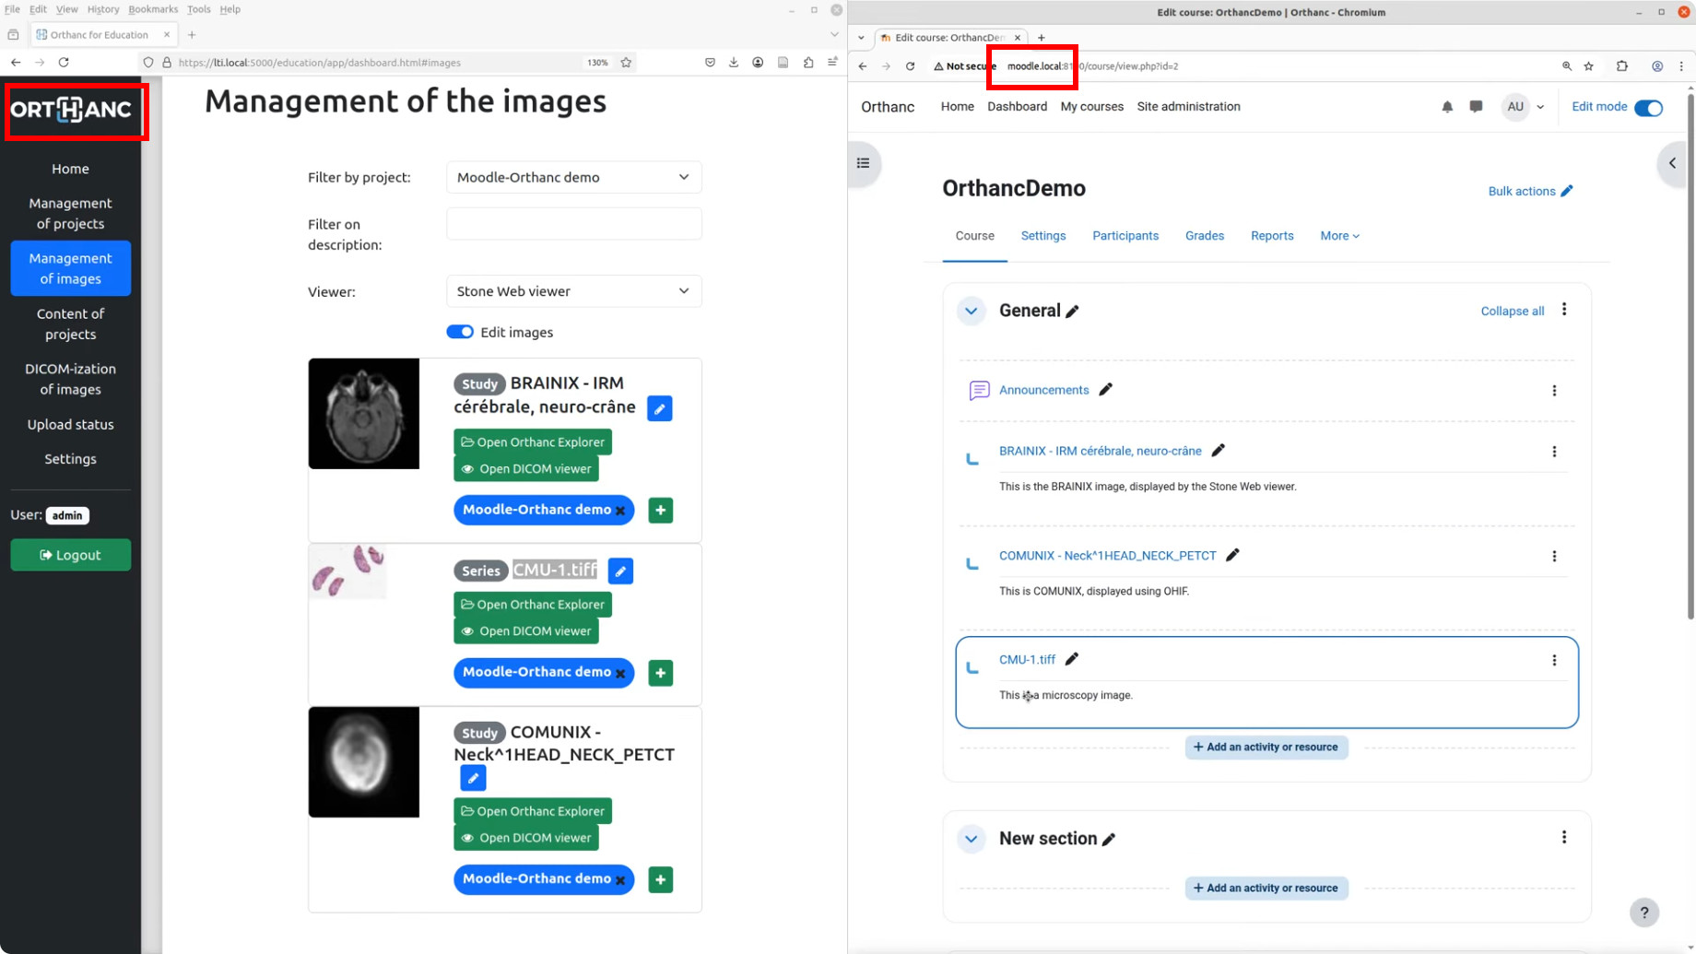The width and height of the screenshot is (1696, 954).
Task: Open the Filter by project dropdown
Action: point(573,177)
